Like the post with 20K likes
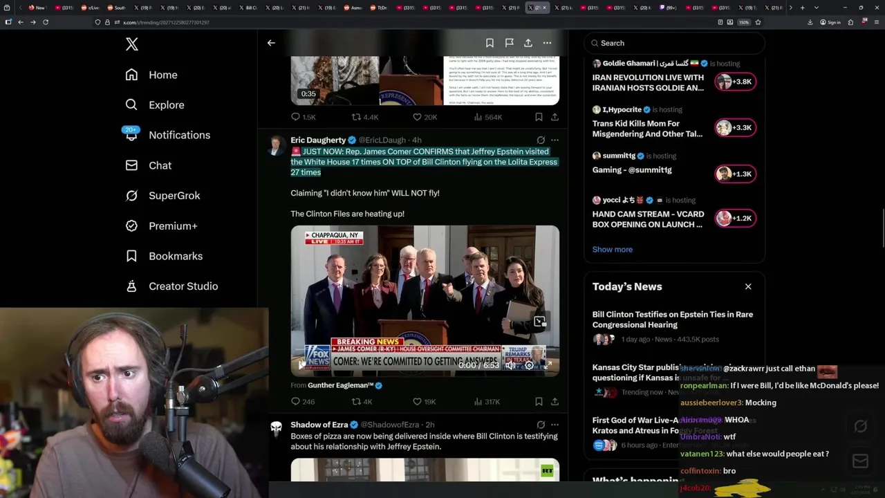 tap(425, 117)
